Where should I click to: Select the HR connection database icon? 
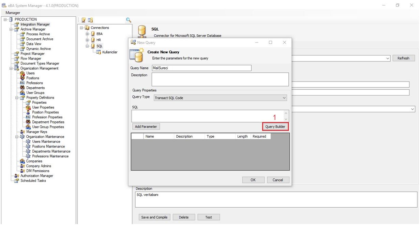[93, 40]
